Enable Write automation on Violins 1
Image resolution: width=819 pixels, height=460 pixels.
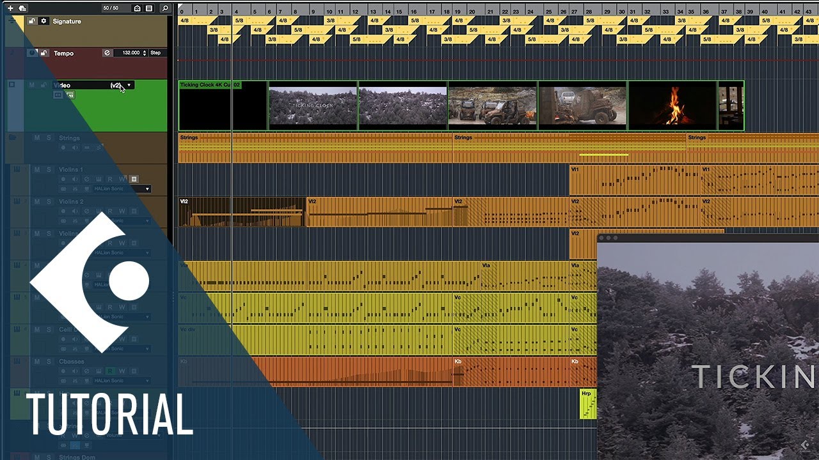122,180
